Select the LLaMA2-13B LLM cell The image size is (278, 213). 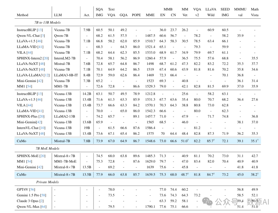pyautogui.click(x=65, y=117)
